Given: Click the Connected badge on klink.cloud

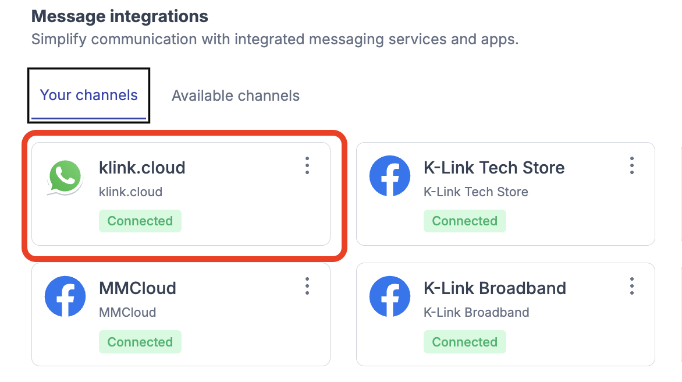Looking at the screenshot, I should (140, 221).
